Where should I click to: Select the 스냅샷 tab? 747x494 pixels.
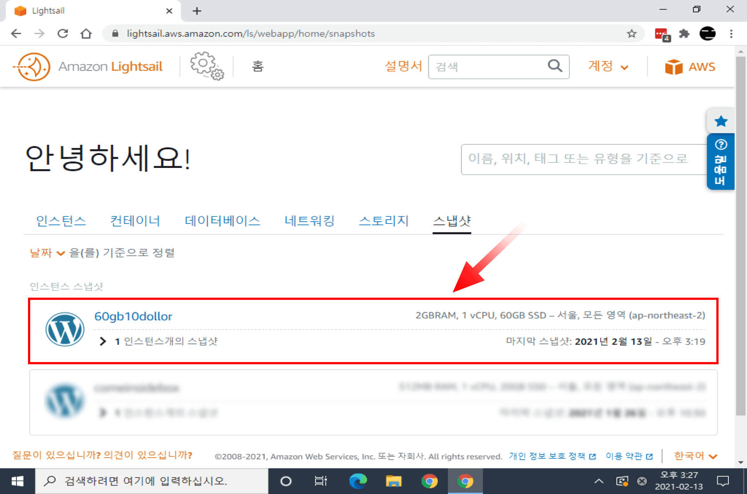(452, 221)
